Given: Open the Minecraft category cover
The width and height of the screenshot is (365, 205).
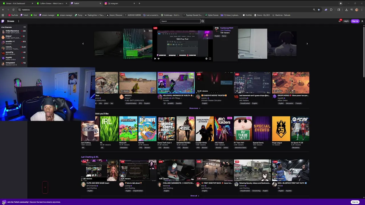Looking at the screenshot, I should tap(128, 129).
